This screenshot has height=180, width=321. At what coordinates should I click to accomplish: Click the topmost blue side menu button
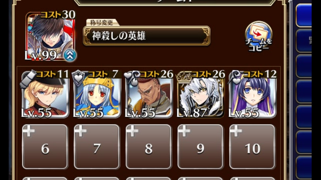[x=304, y=15]
